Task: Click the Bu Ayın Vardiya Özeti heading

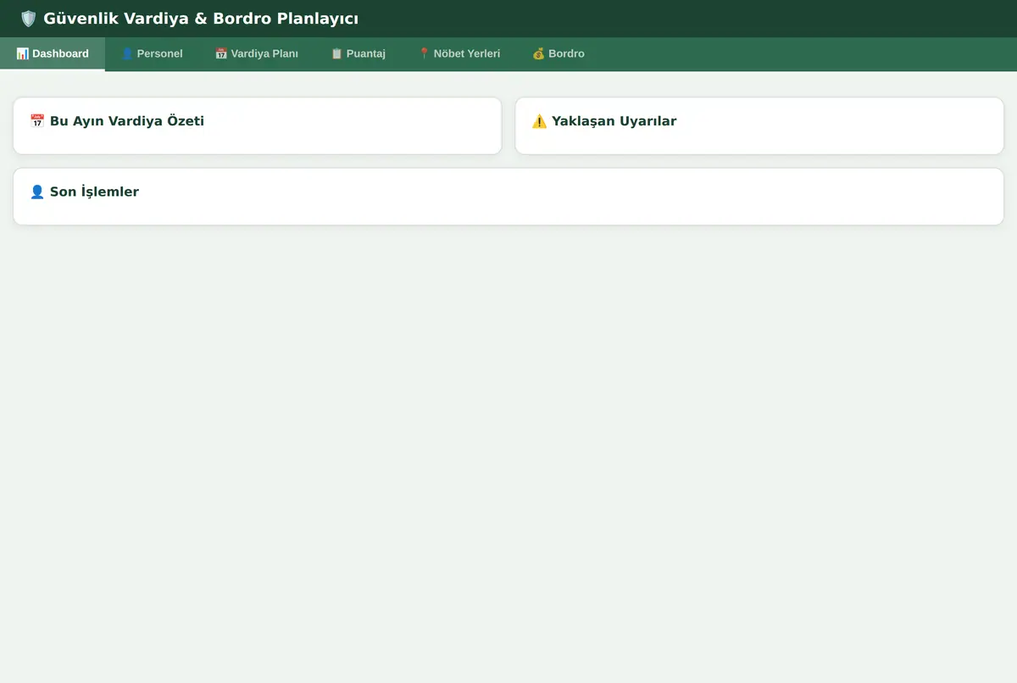Action: [x=117, y=121]
